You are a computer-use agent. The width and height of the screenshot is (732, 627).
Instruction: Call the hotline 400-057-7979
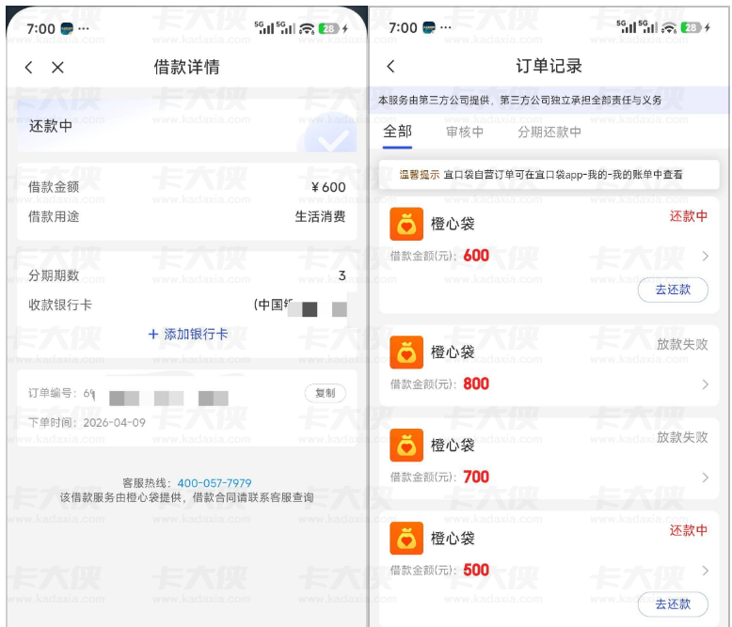215,483
